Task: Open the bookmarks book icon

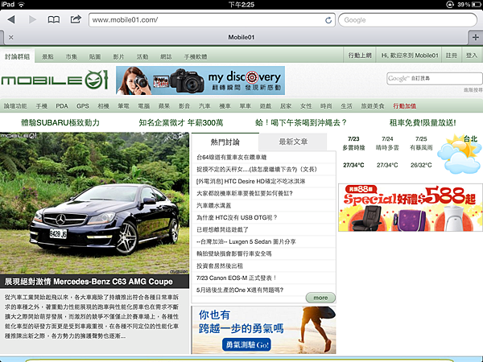Action: (54, 19)
